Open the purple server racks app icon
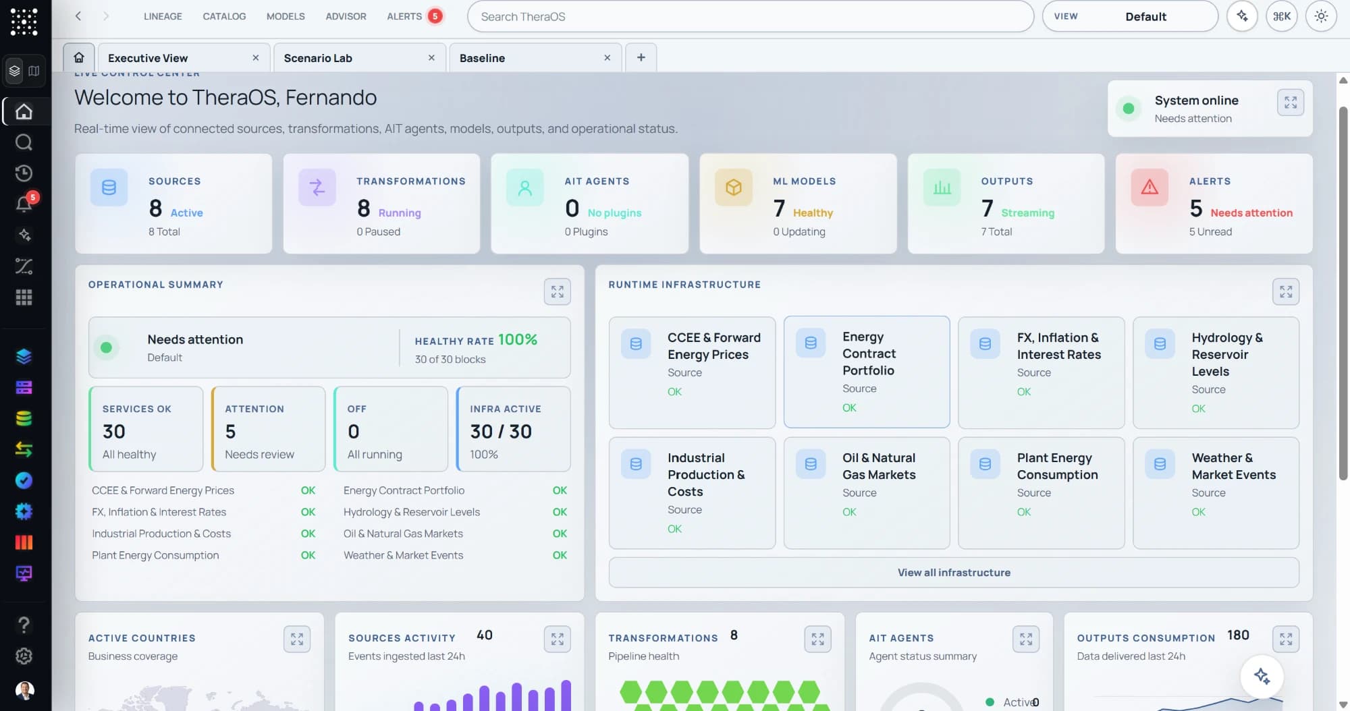 24,387
